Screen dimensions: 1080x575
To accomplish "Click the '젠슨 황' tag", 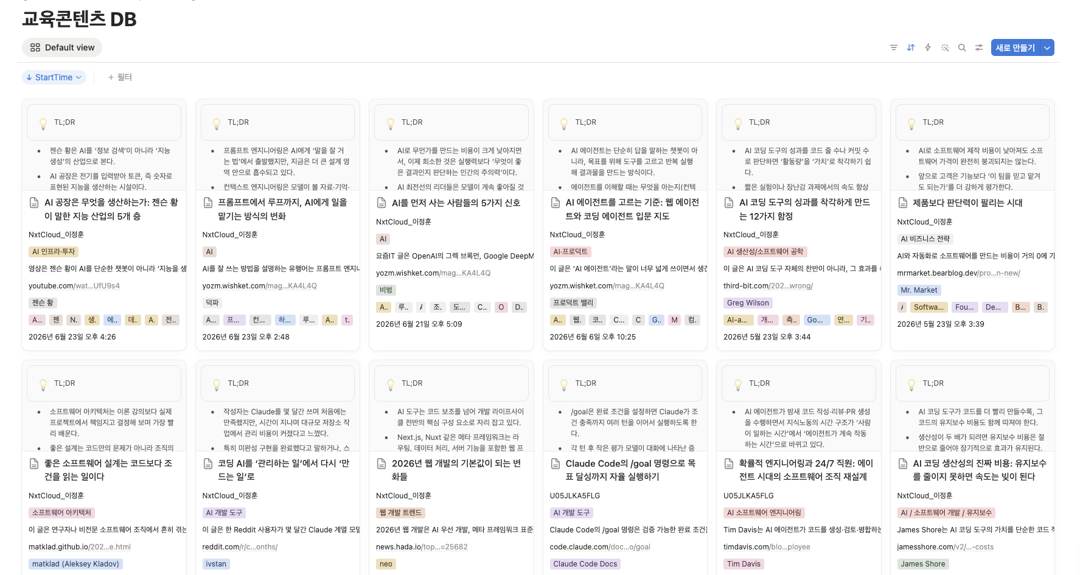I will pyautogui.click(x=43, y=303).
